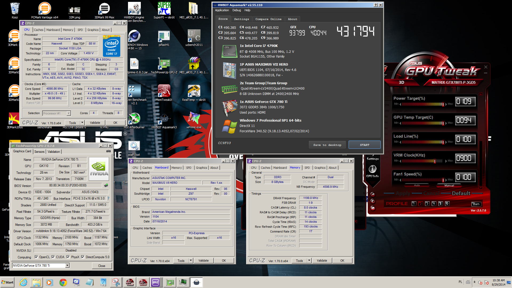Click the GPU-Z screenshot camera icon
Screen dimensions: 512x288
coord(109,151)
